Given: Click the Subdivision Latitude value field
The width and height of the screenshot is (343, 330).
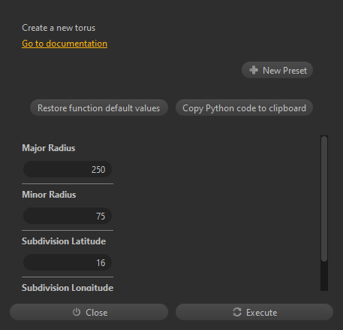Looking at the screenshot, I should point(68,262).
